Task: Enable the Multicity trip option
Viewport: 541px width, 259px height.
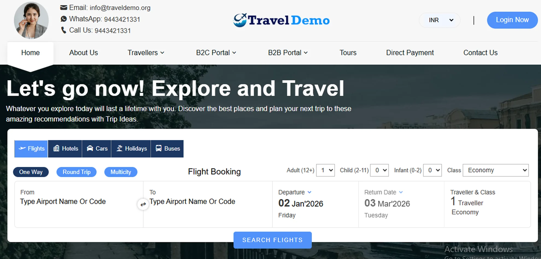Action: click(x=121, y=172)
